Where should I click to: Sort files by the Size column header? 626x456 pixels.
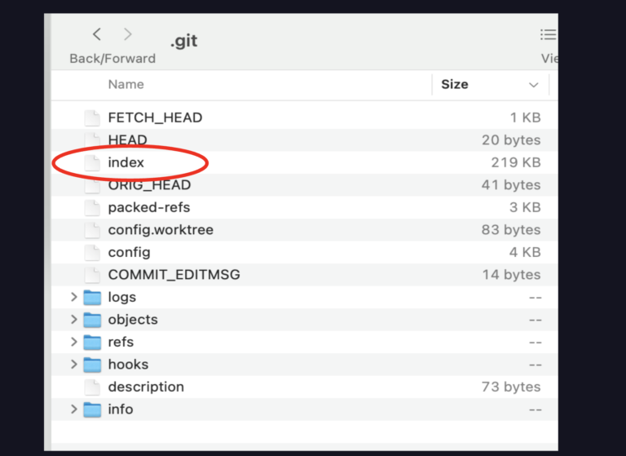[455, 84]
